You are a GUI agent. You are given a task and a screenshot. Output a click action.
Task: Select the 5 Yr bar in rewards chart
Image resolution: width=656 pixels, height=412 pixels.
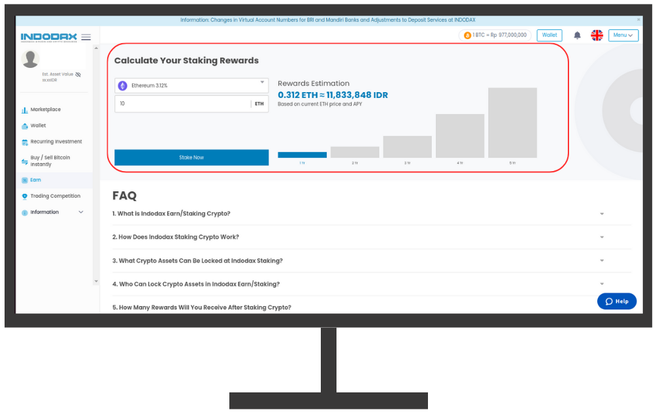tap(512, 123)
